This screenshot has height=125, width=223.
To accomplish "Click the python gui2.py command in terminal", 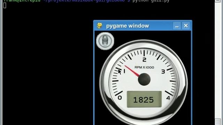I will click(151, 1).
